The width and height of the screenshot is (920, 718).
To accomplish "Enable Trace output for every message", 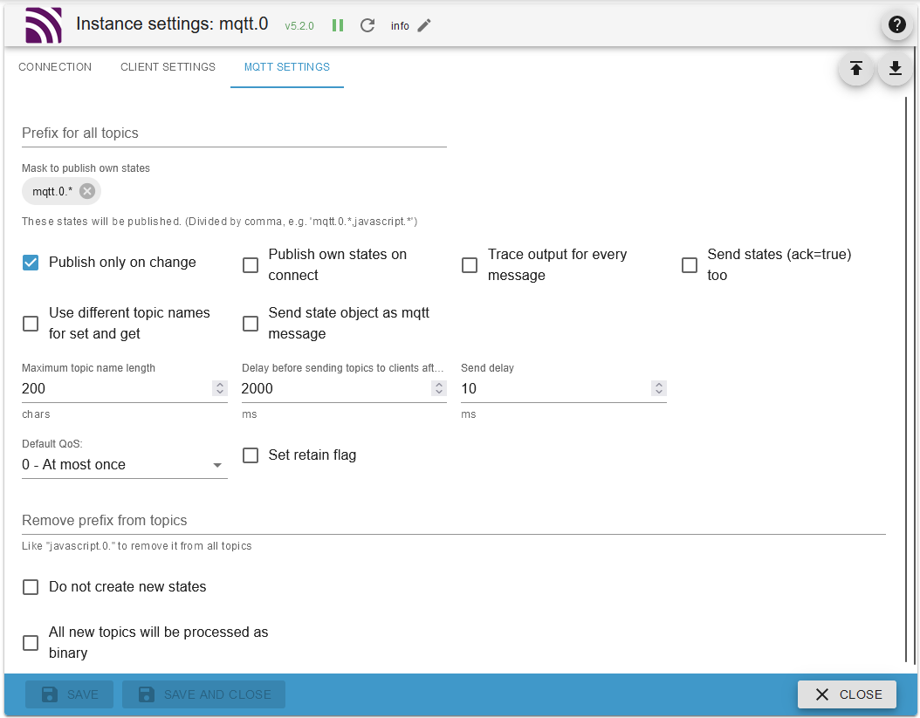I will pyautogui.click(x=470, y=265).
